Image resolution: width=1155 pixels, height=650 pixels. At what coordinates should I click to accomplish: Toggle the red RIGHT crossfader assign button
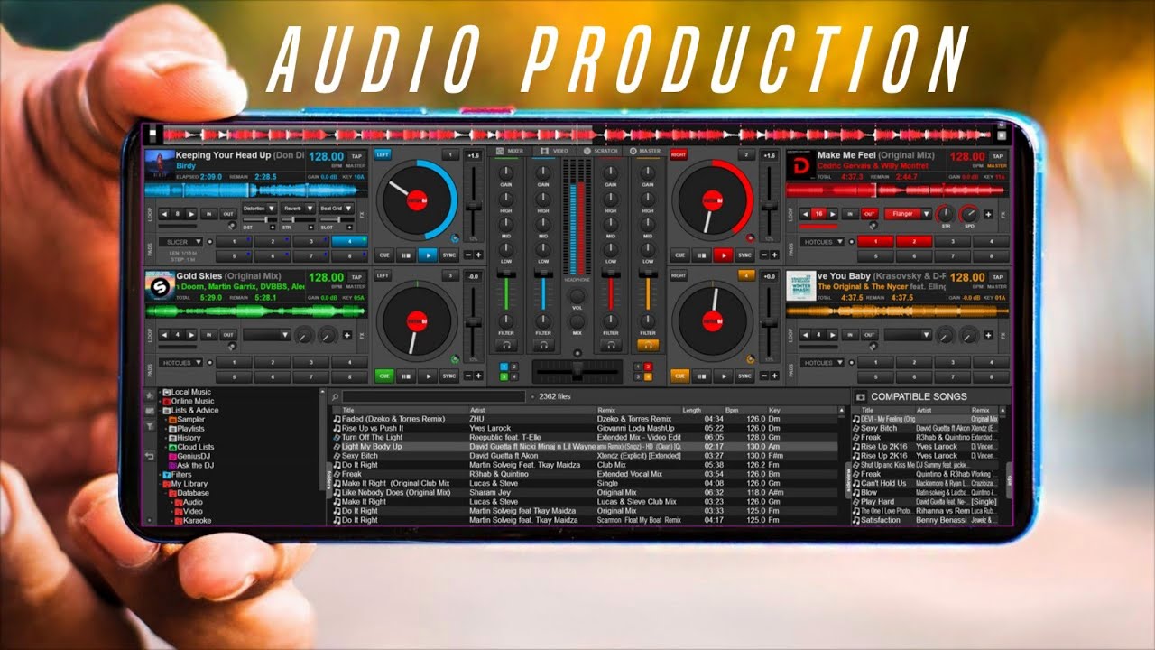(x=679, y=154)
